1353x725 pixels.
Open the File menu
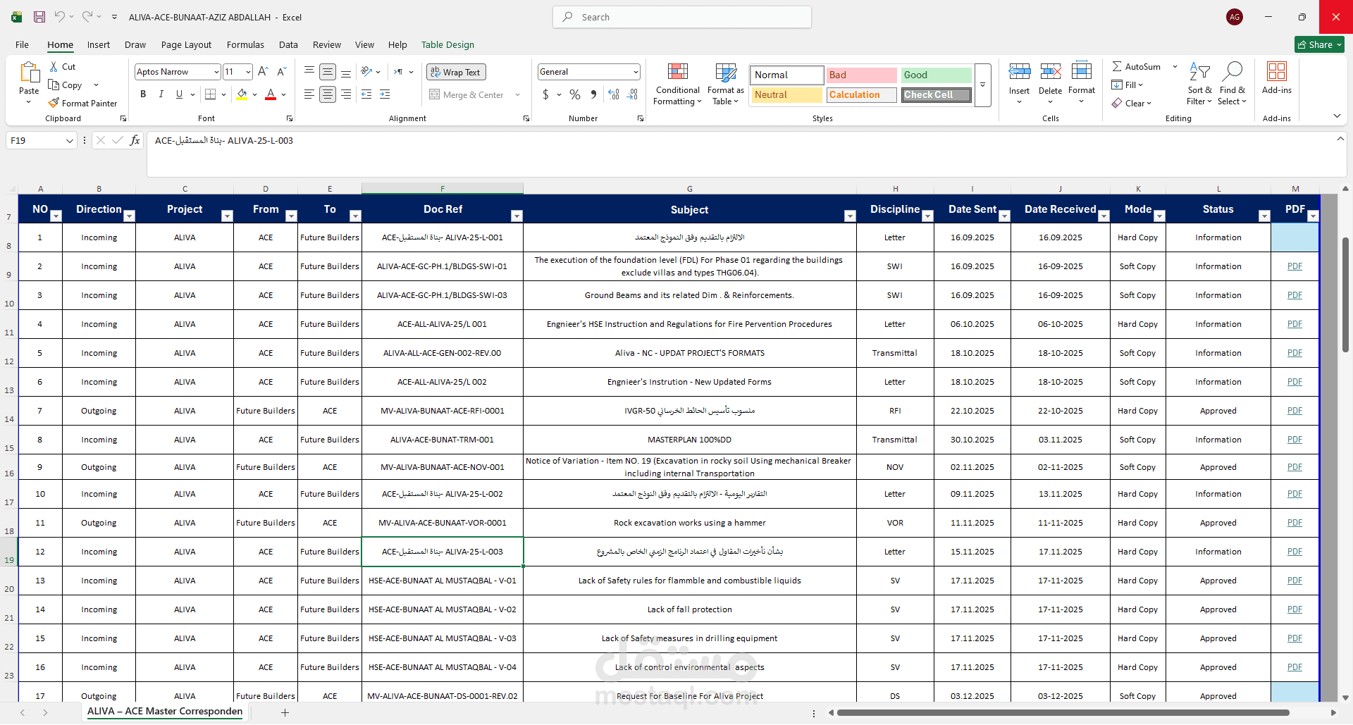[22, 44]
